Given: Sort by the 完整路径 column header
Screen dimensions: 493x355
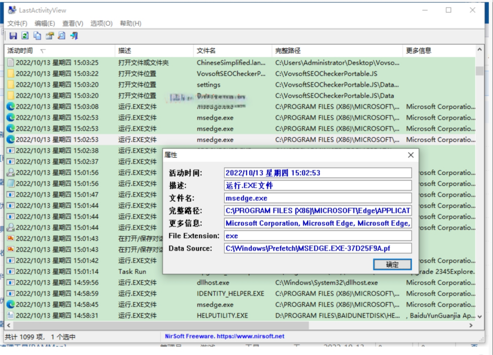Looking at the screenshot, I should click(288, 51).
